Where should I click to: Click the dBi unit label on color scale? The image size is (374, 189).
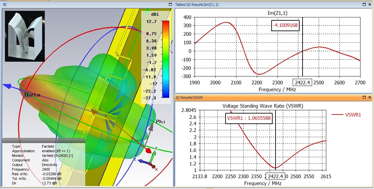tap(155, 14)
